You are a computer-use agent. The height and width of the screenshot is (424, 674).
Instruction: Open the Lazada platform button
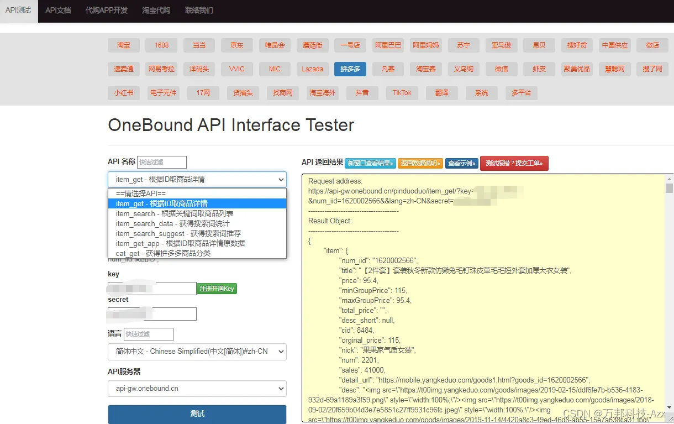312,69
